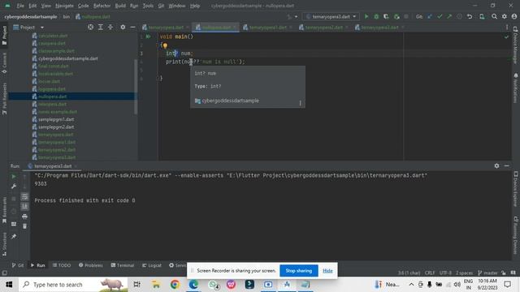Open Microsoft Edge from the taskbar
The width and height of the screenshot is (520, 292).
pyautogui.click(x=193, y=285)
